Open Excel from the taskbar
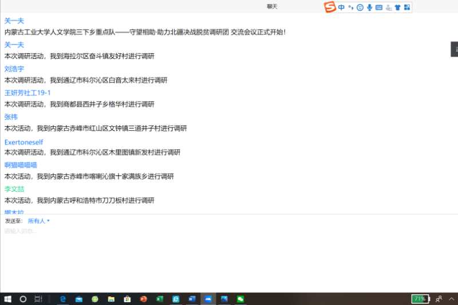Viewport: 458px width, 305px height. click(x=160, y=299)
